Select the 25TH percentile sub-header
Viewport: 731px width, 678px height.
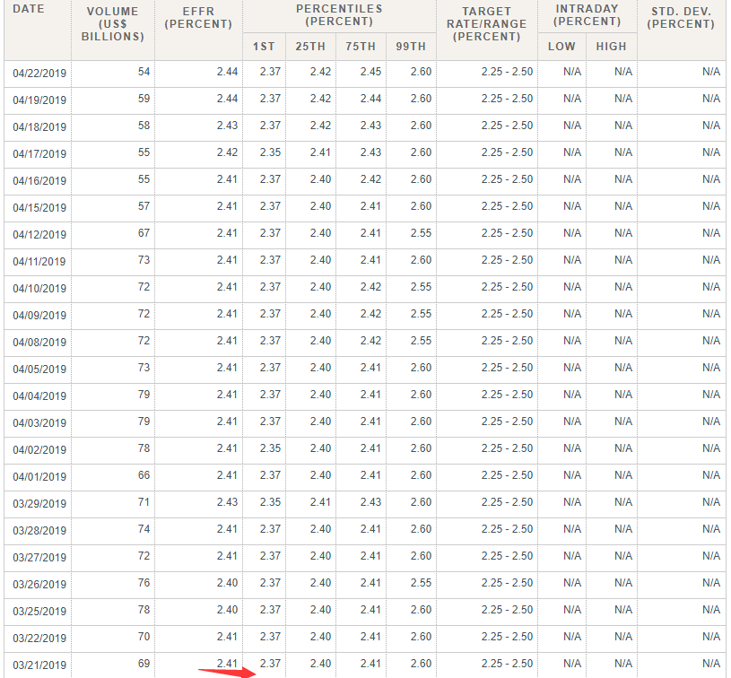(x=310, y=46)
